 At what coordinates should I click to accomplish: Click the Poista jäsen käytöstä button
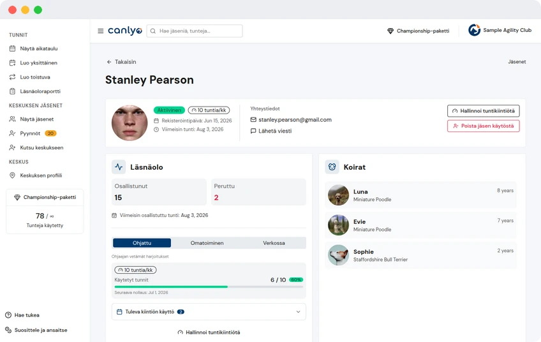tap(484, 126)
